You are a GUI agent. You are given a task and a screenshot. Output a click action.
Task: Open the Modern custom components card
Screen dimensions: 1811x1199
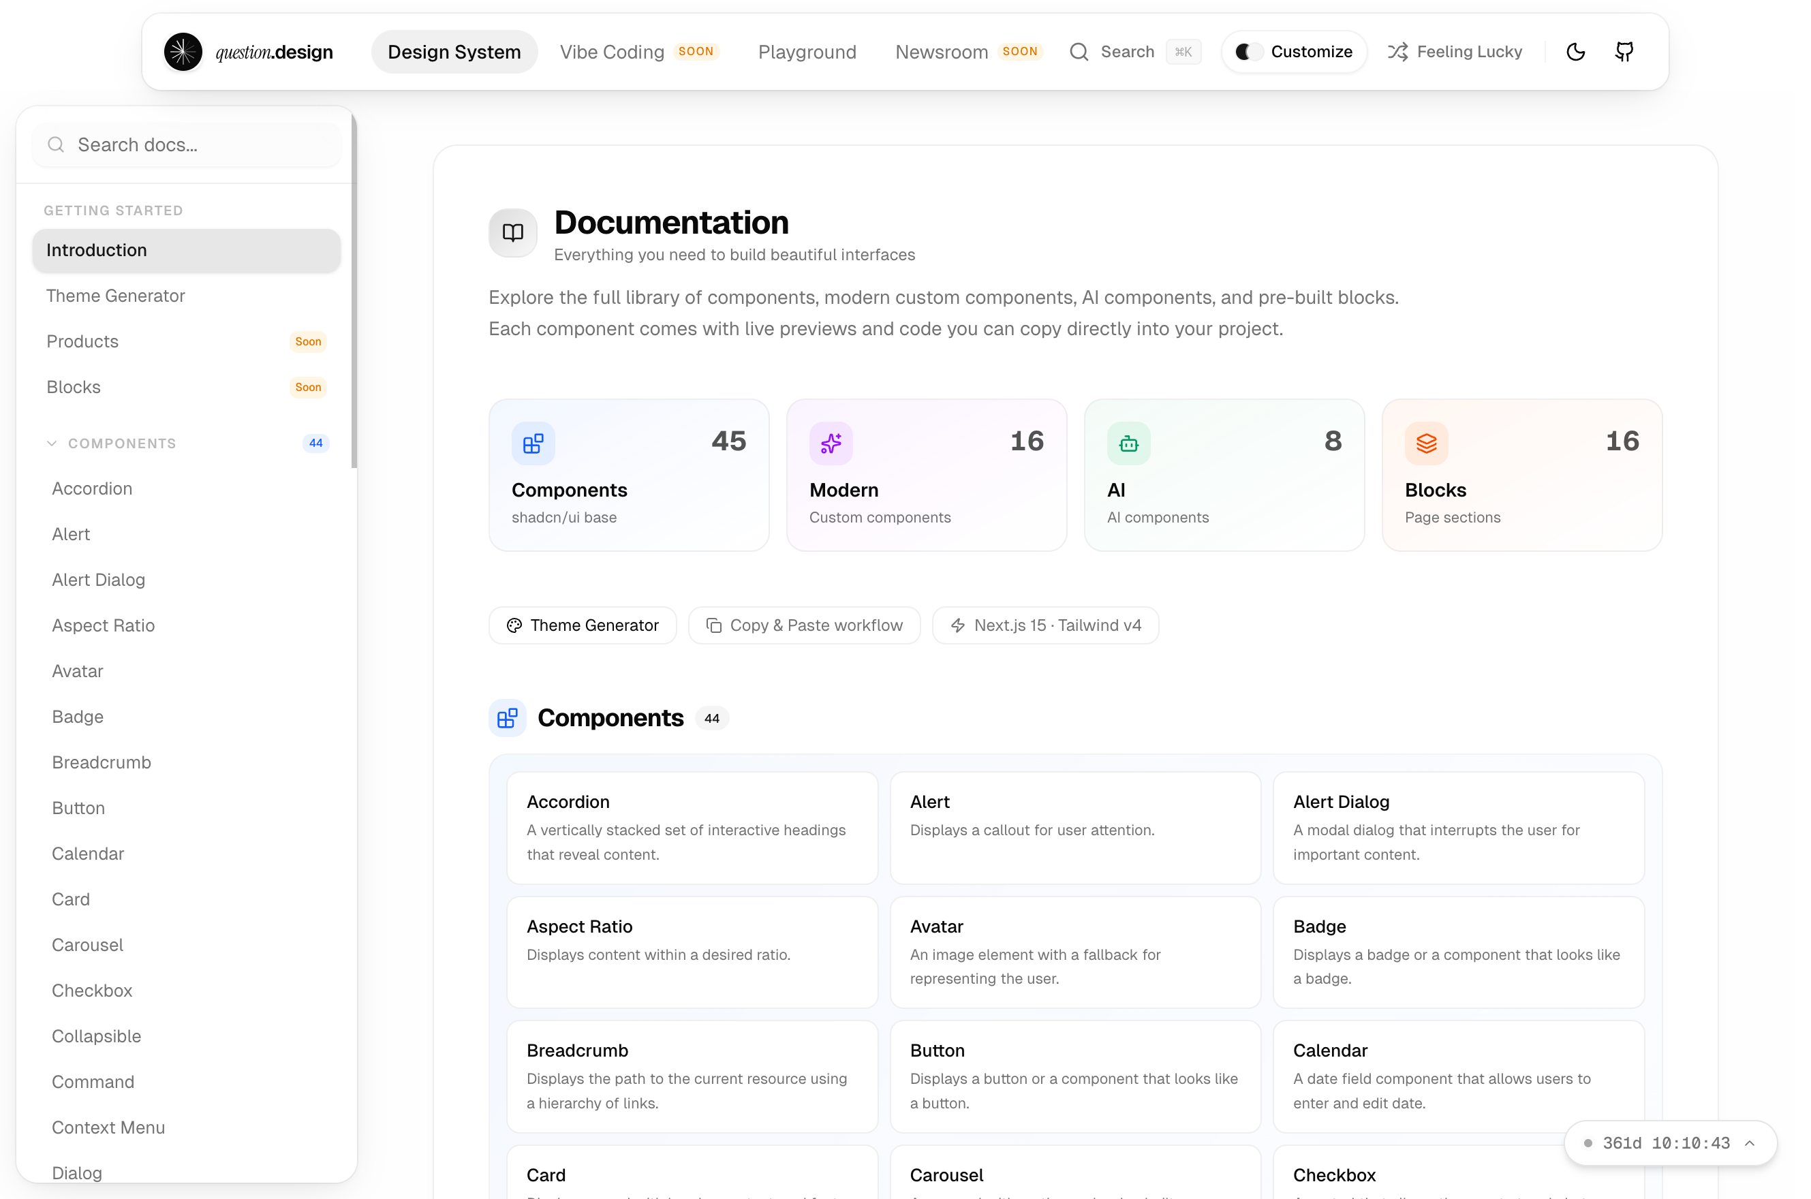coord(926,475)
